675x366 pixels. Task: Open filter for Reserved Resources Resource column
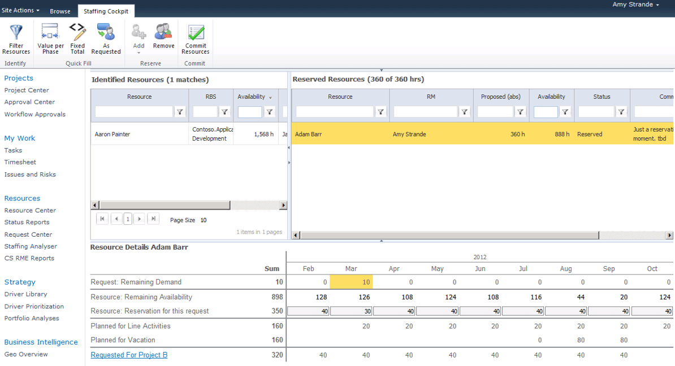[x=380, y=112]
